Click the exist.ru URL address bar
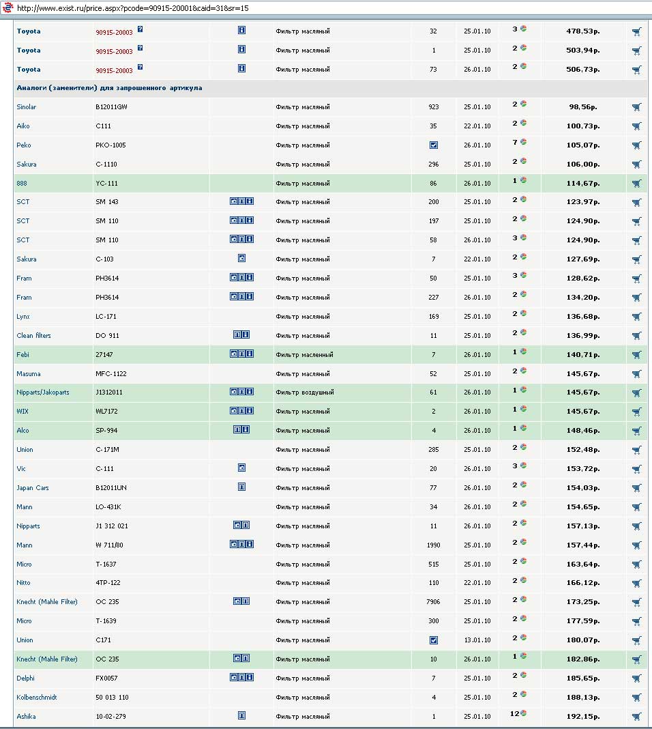Image resolution: width=652 pixels, height=729 pixels. coord(136,8)
